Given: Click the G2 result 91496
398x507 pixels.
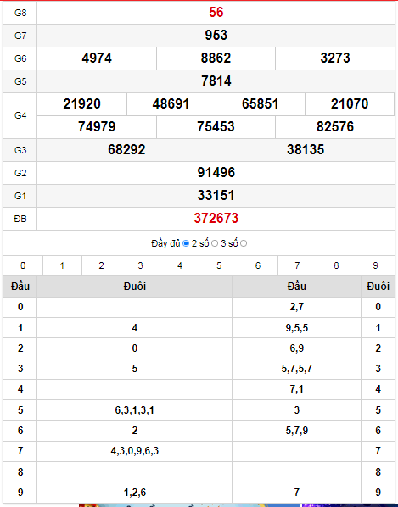Looking at the screenshot, I should pos(216,172).
